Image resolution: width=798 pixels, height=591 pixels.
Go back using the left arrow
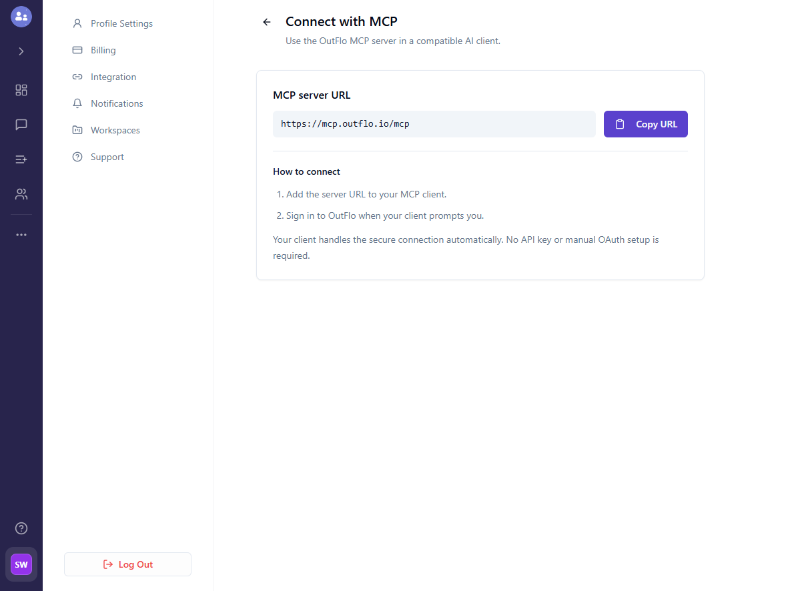pyautogui.click(x=267, y=22)
